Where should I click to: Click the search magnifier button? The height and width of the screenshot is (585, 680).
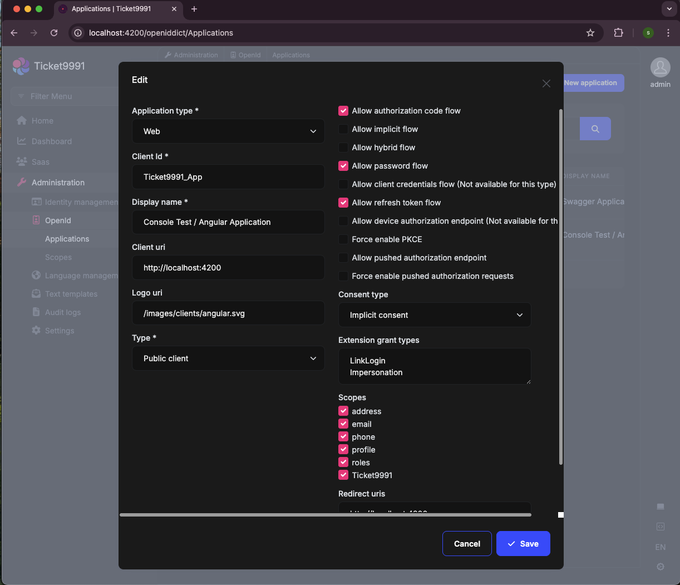[595, 129]
